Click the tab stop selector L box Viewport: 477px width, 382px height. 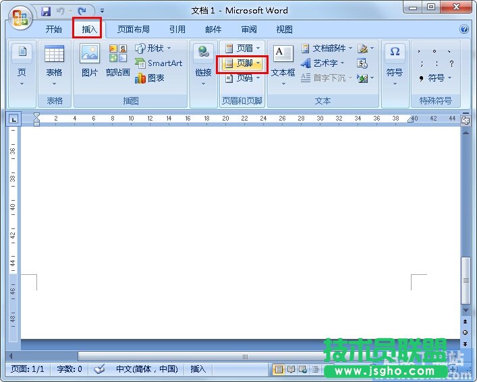coord(13,119)
